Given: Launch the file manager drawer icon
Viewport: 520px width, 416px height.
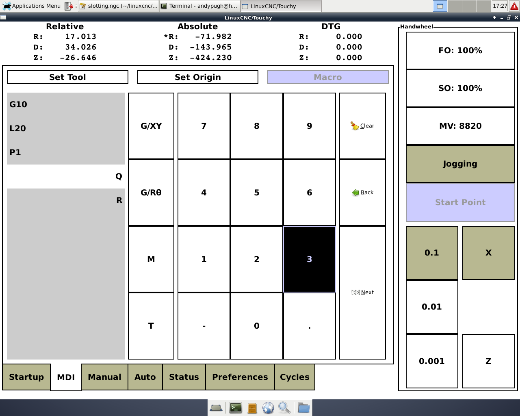Looking at the screenshot, I should (252, 407).
